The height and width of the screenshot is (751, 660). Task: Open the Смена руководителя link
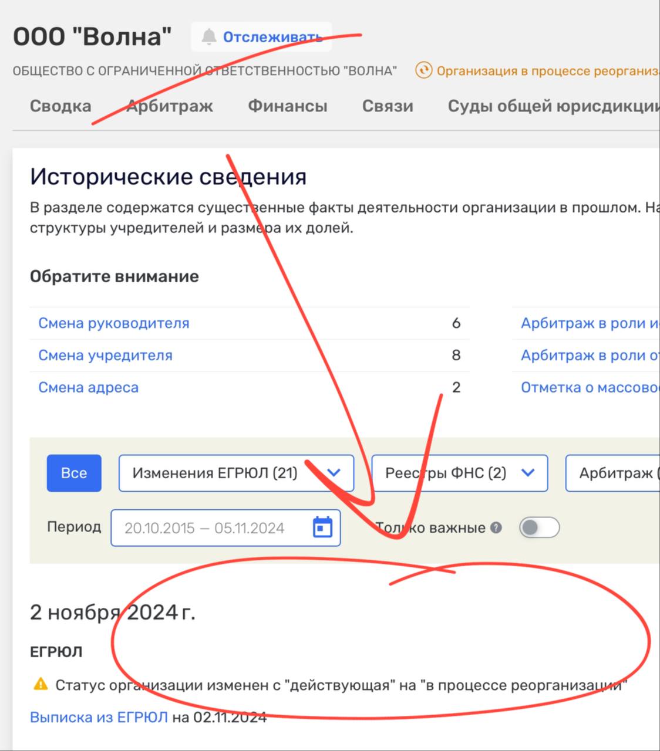click(114, 323)
